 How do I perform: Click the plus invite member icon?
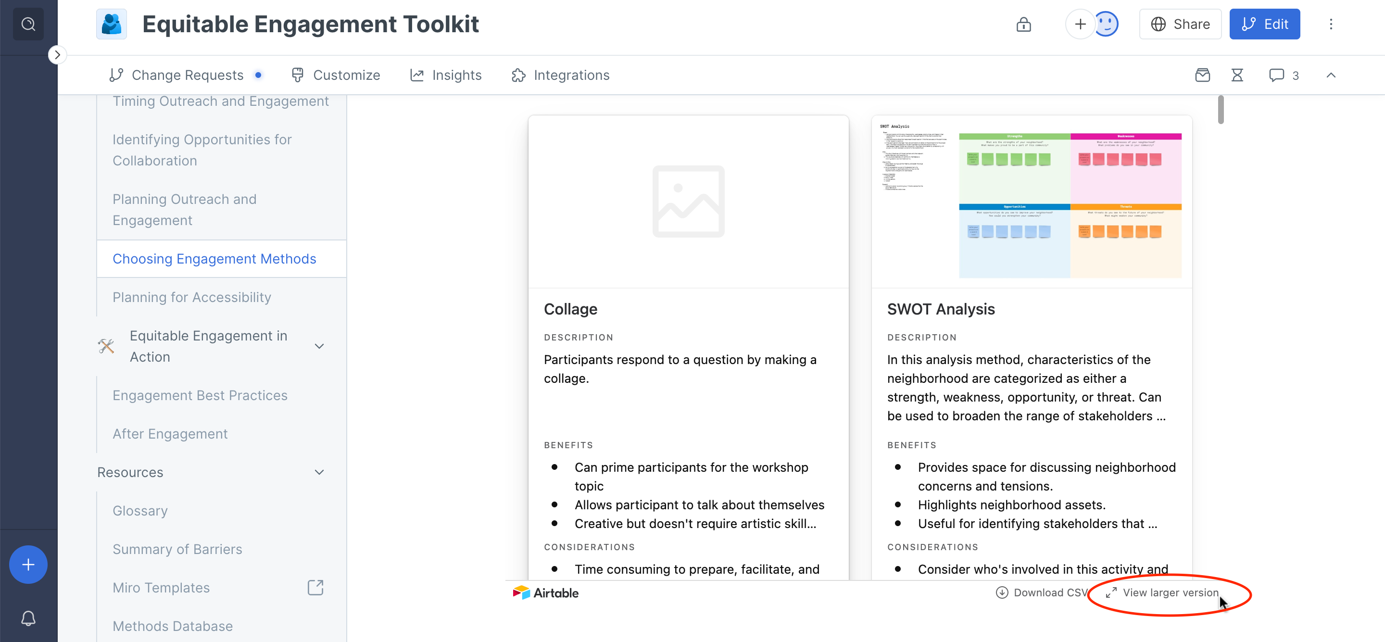coord(1080,24)
